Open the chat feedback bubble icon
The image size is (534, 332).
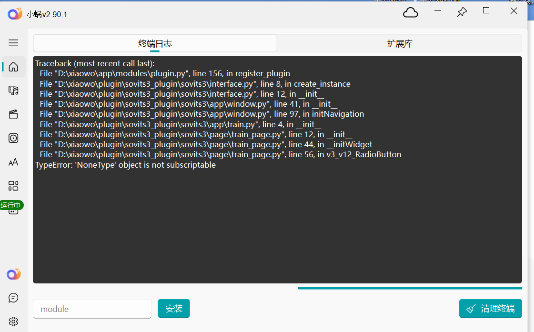(x=13, y=298)
